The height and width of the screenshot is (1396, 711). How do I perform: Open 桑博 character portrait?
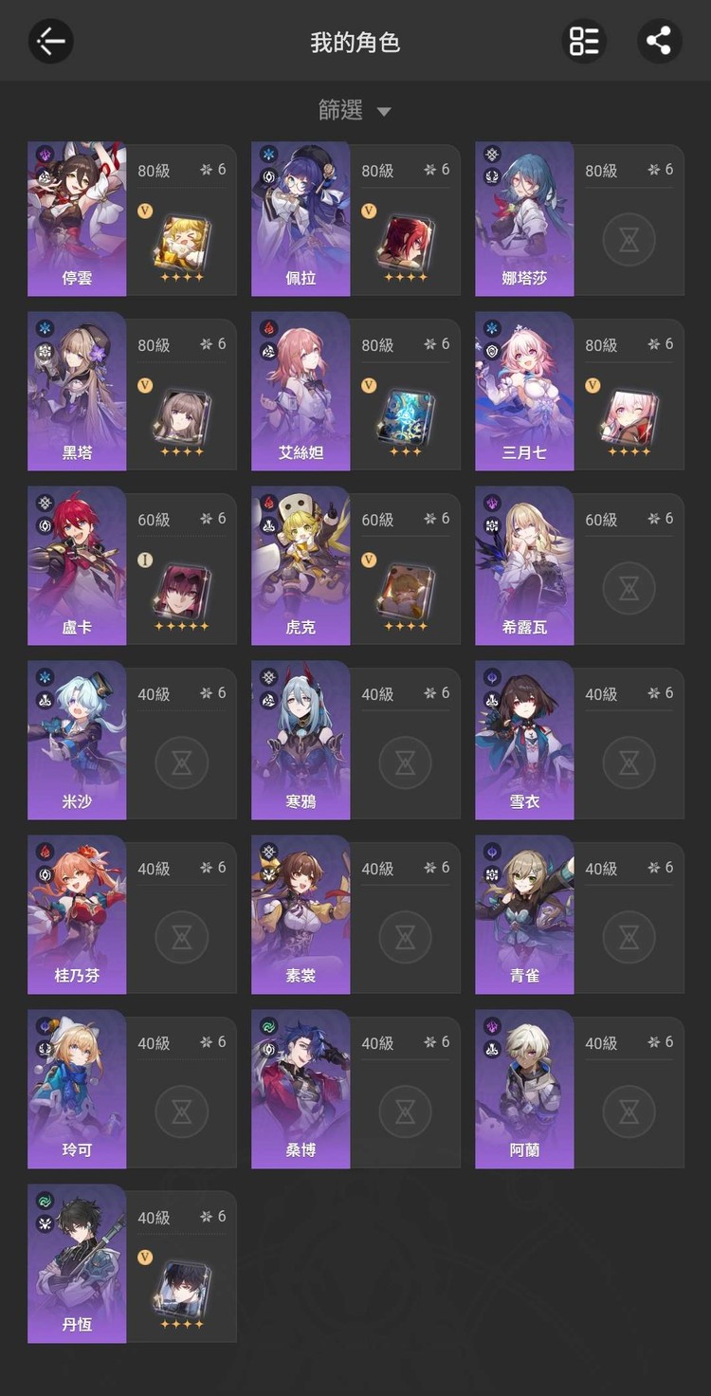point(301,1091)
